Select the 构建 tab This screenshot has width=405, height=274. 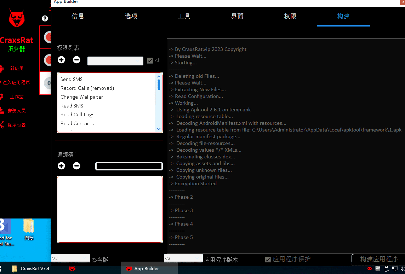[x=343, y=16]
